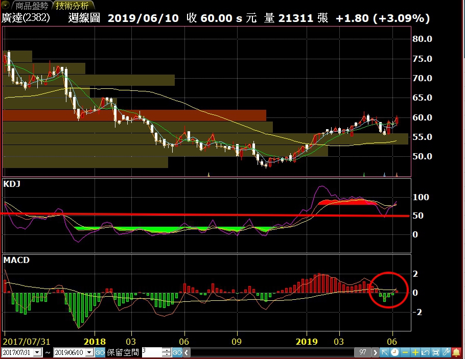This screenshot has width=465, height=359.
Task: Click the 週線圖 chart period label
Action: coord(84,18)
